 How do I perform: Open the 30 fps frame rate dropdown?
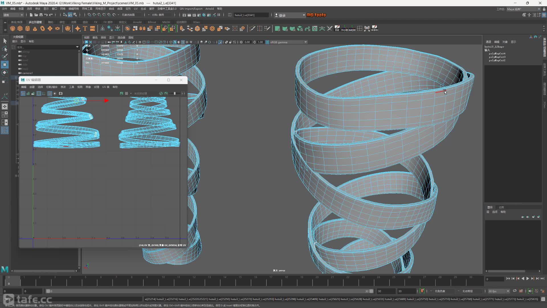(499, 291)
